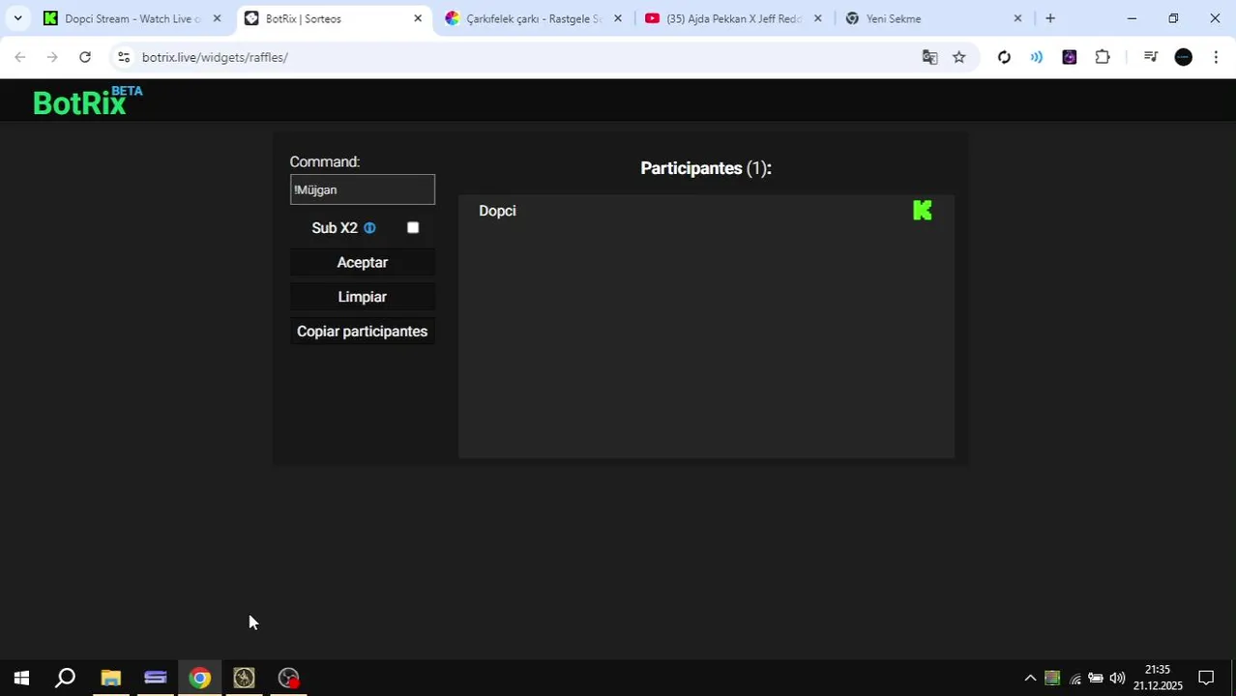1236x696 pixels.
Task: Open the tab search dropdown
Action: (x=17, y=18)
